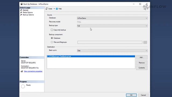This screenshot has height=97, width=172.
Task: Minimize the Back Up Database window
Action: click(x=134, y=4)
